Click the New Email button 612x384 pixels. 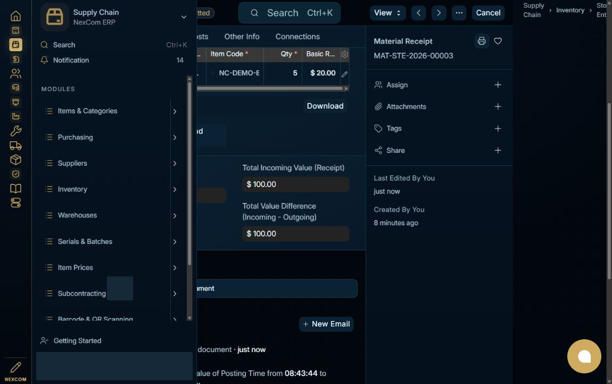pos(326,324)
